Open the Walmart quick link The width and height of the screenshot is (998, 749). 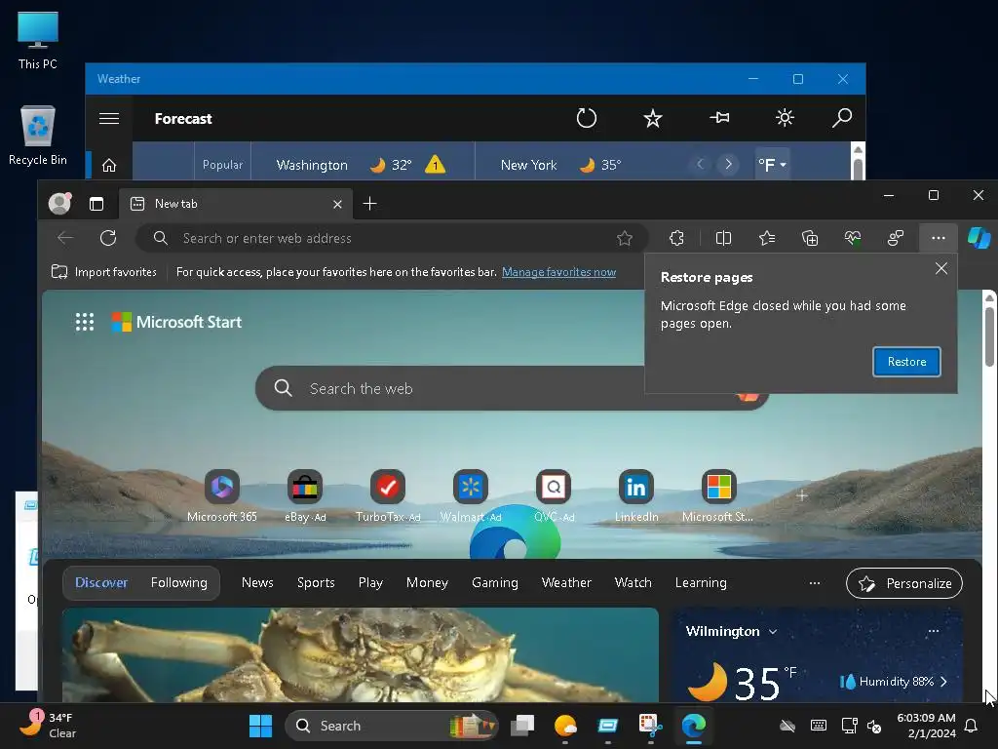tap(471, 496)
